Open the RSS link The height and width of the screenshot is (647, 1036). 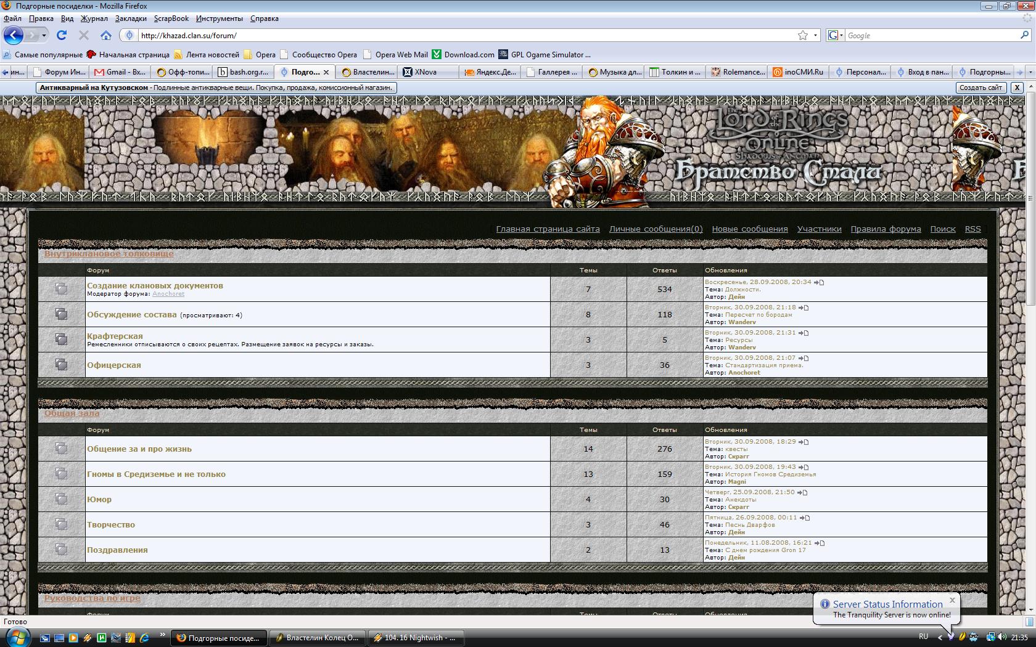pyautogui.click(x=972, y=229)
